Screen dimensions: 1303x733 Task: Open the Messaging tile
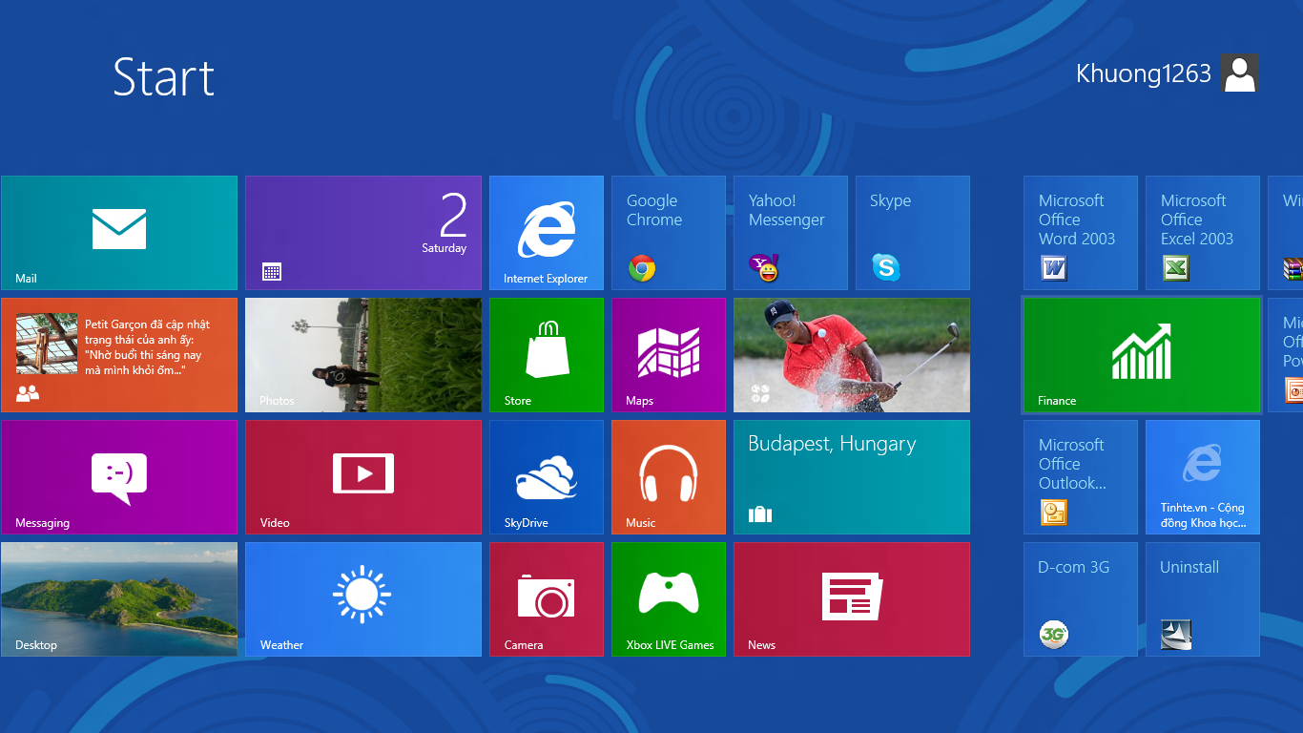[119, 477]
